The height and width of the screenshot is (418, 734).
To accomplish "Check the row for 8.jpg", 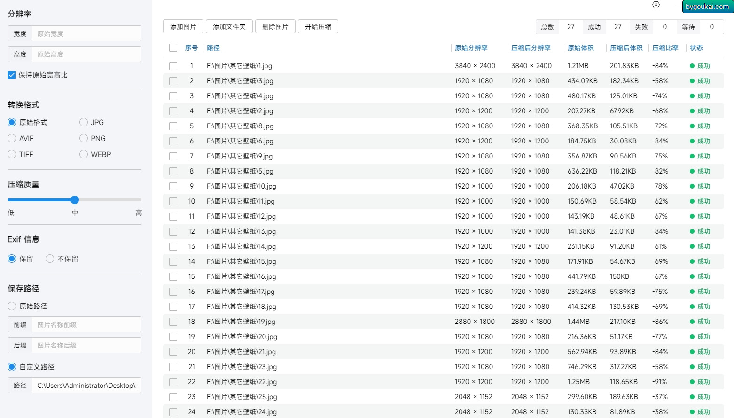I will [x=173, y=126].
